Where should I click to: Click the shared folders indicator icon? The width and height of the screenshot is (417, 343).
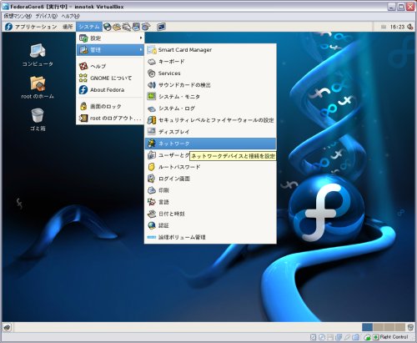tap(355, 337)
